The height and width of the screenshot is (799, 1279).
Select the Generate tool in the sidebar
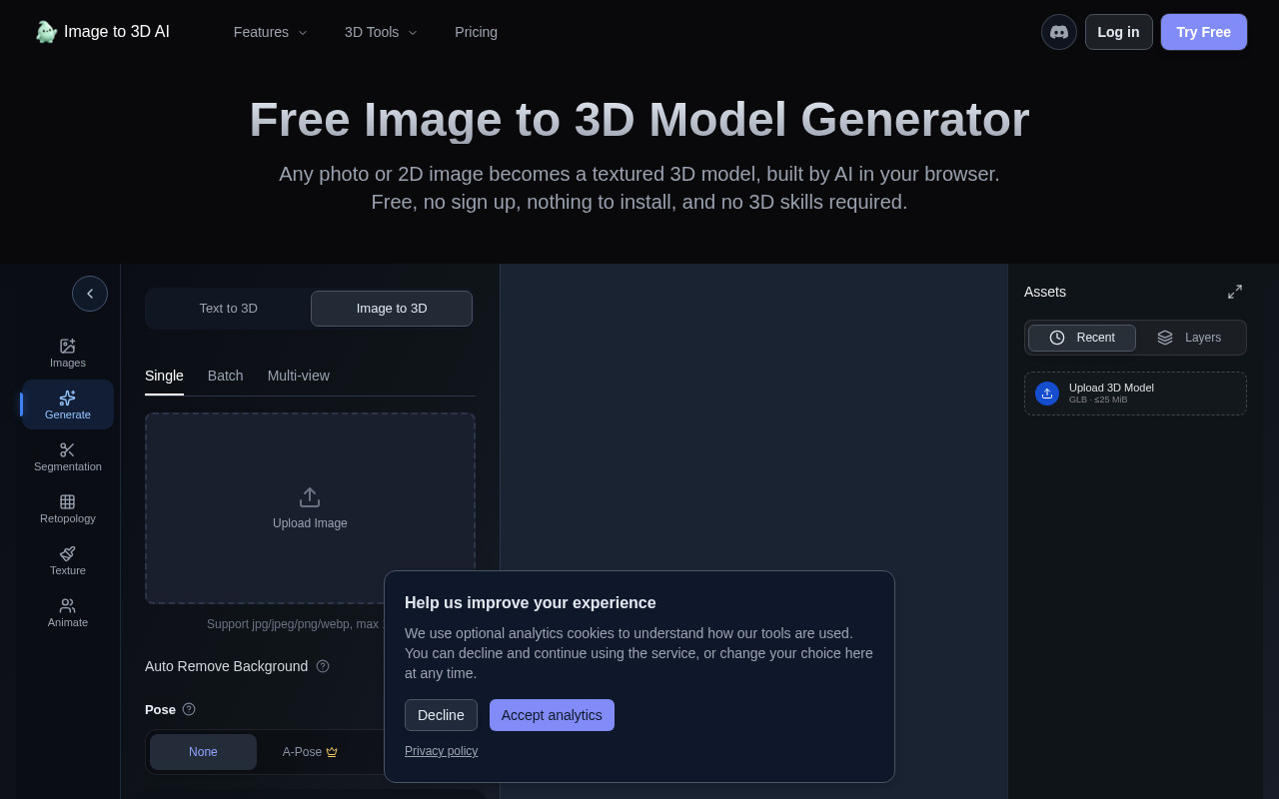coord(68,404)
